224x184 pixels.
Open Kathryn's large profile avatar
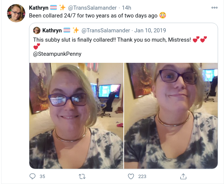pos(16,13)
